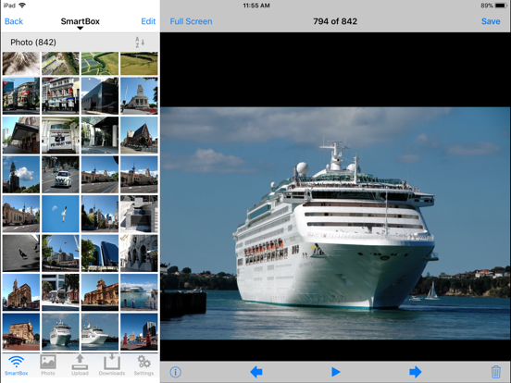
Task: Switch to the Upload tab
Action: 80,365
